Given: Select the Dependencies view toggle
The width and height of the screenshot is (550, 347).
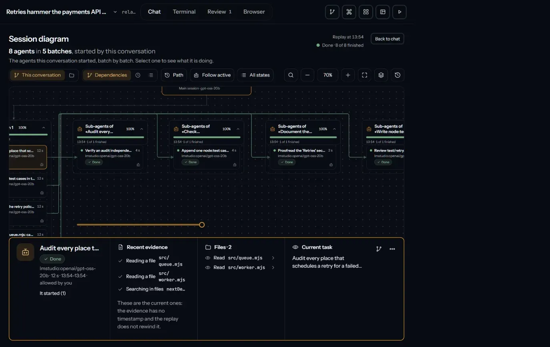Looking at the screenshot, I should [x=107, y=75].
